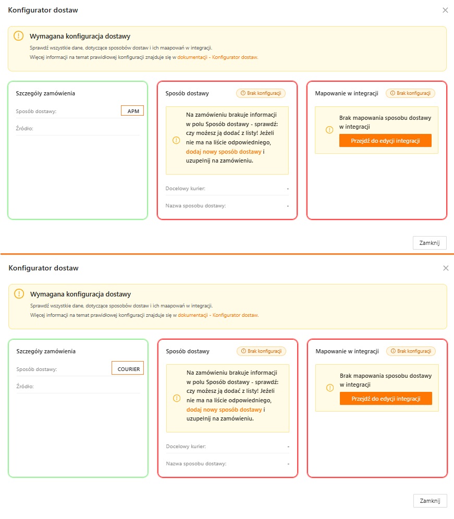Click the Zamknij button in the COURIER dialog

(430, 501)
